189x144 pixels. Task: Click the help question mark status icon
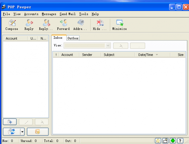point(180,141)
